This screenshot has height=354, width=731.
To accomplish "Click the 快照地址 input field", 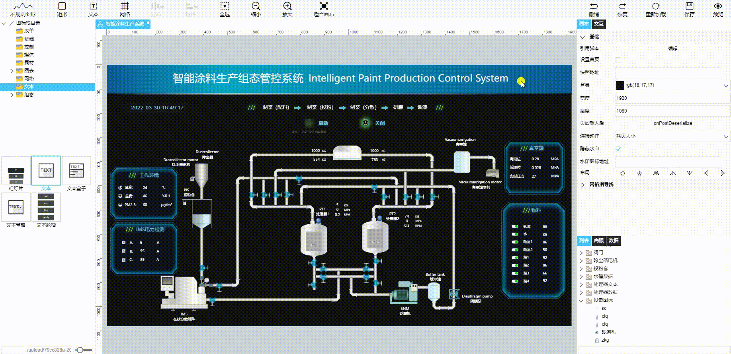I will tap(668, 72).
